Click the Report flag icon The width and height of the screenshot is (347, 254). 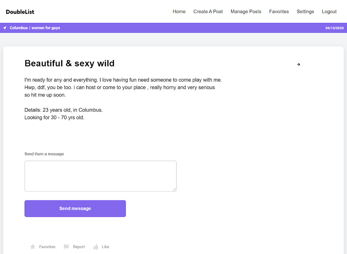click(66, 247)
